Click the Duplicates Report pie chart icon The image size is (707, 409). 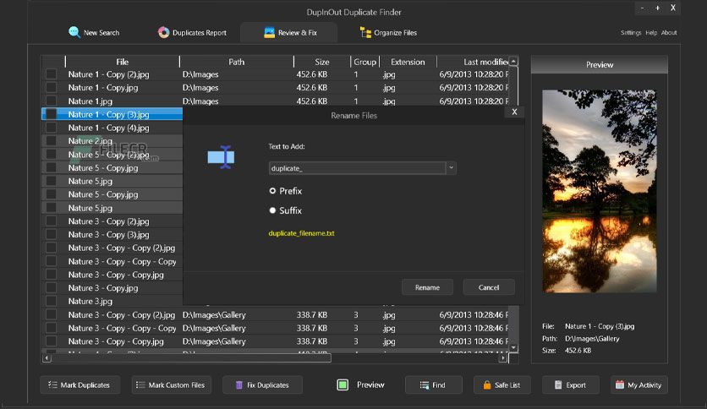pyautogui.click(x=164, y=32)
